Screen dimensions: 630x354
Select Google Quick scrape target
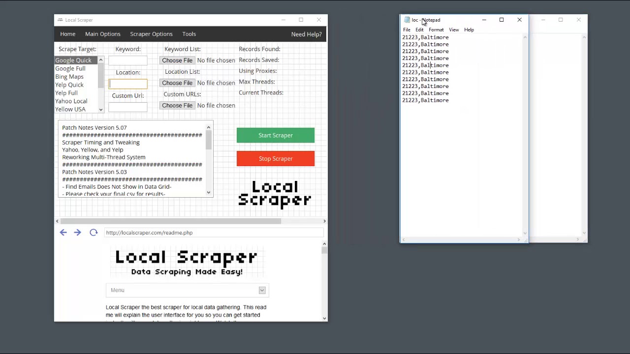(76, 60)
